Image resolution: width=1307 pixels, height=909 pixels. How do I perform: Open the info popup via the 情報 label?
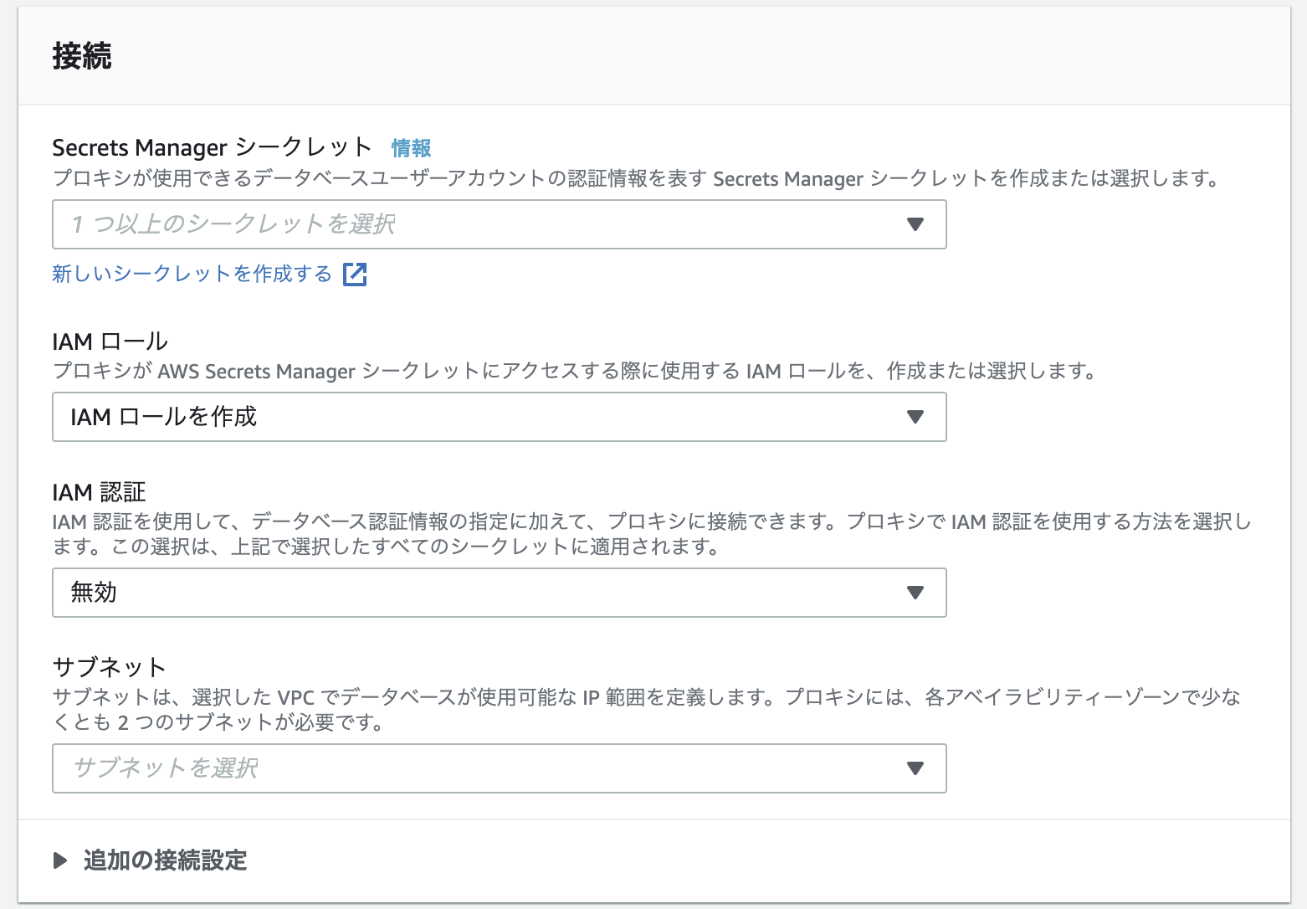411,148
